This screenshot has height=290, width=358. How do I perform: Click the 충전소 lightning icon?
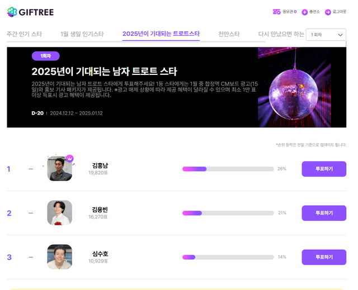(x=304, y=12)
